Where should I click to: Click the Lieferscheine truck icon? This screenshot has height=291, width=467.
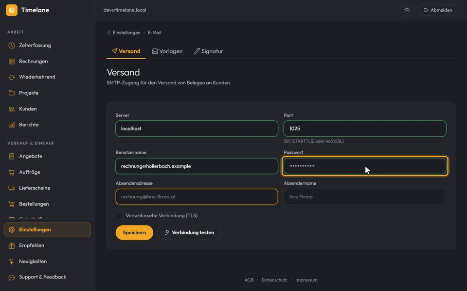(x=12, y=188)
